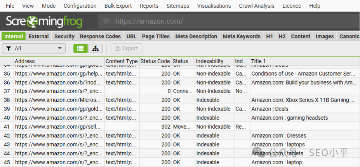Screen dimensions: 360x167
Task: Select the Security tab
Action: (64, 36)
